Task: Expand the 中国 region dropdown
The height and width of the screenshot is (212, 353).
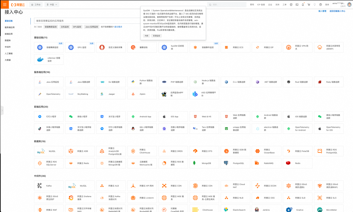Action: 52,5
